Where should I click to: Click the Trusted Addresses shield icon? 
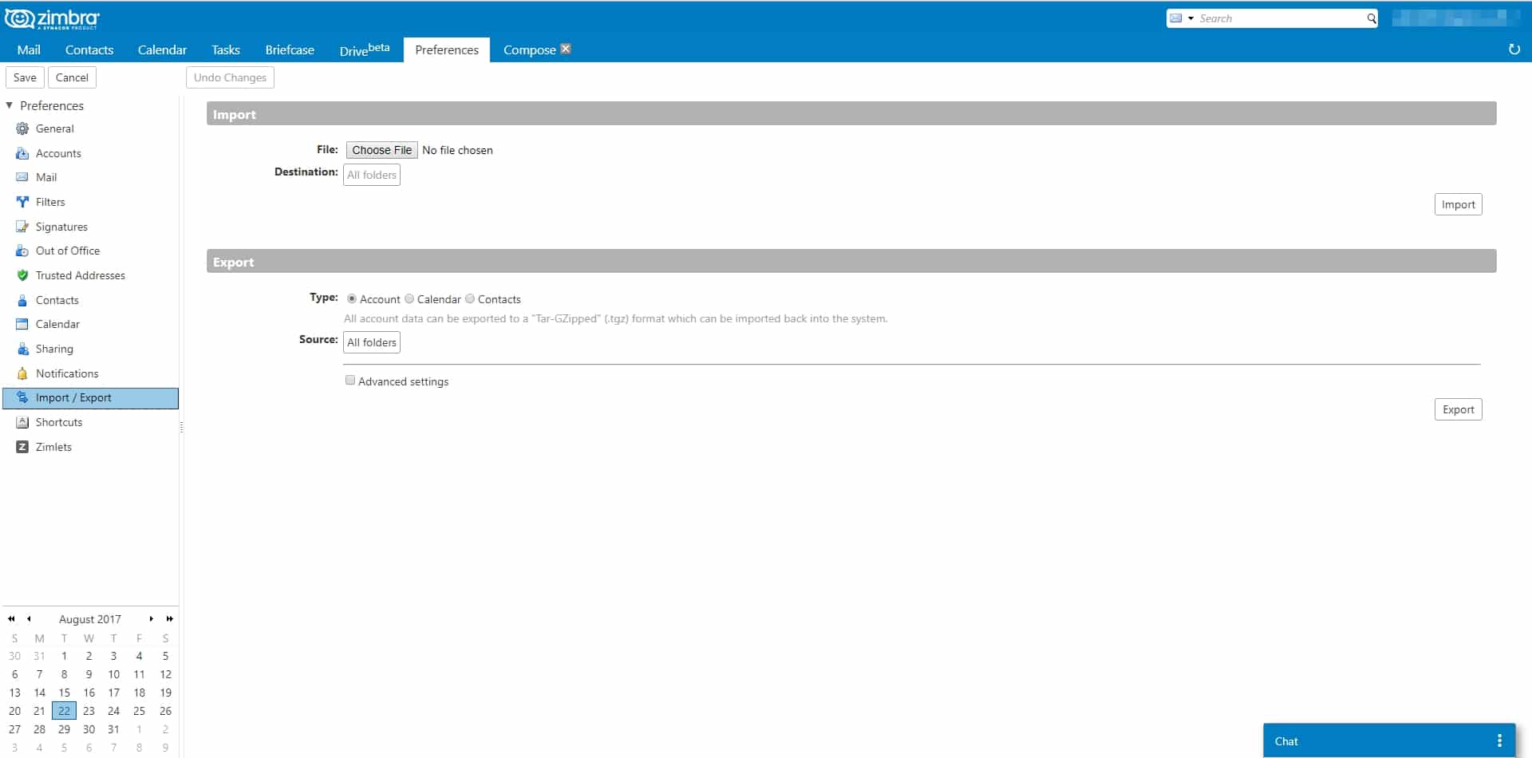(x=22, y=275)
